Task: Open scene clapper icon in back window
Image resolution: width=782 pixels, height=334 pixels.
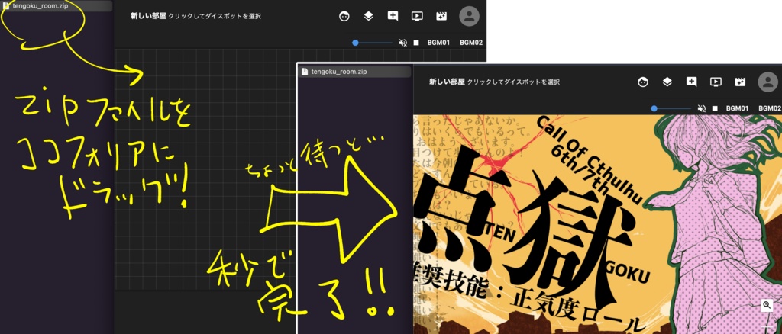Action: pos(441,16)
